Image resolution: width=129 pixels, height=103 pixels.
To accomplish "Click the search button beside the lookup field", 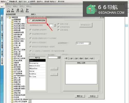I will [59, 57].
